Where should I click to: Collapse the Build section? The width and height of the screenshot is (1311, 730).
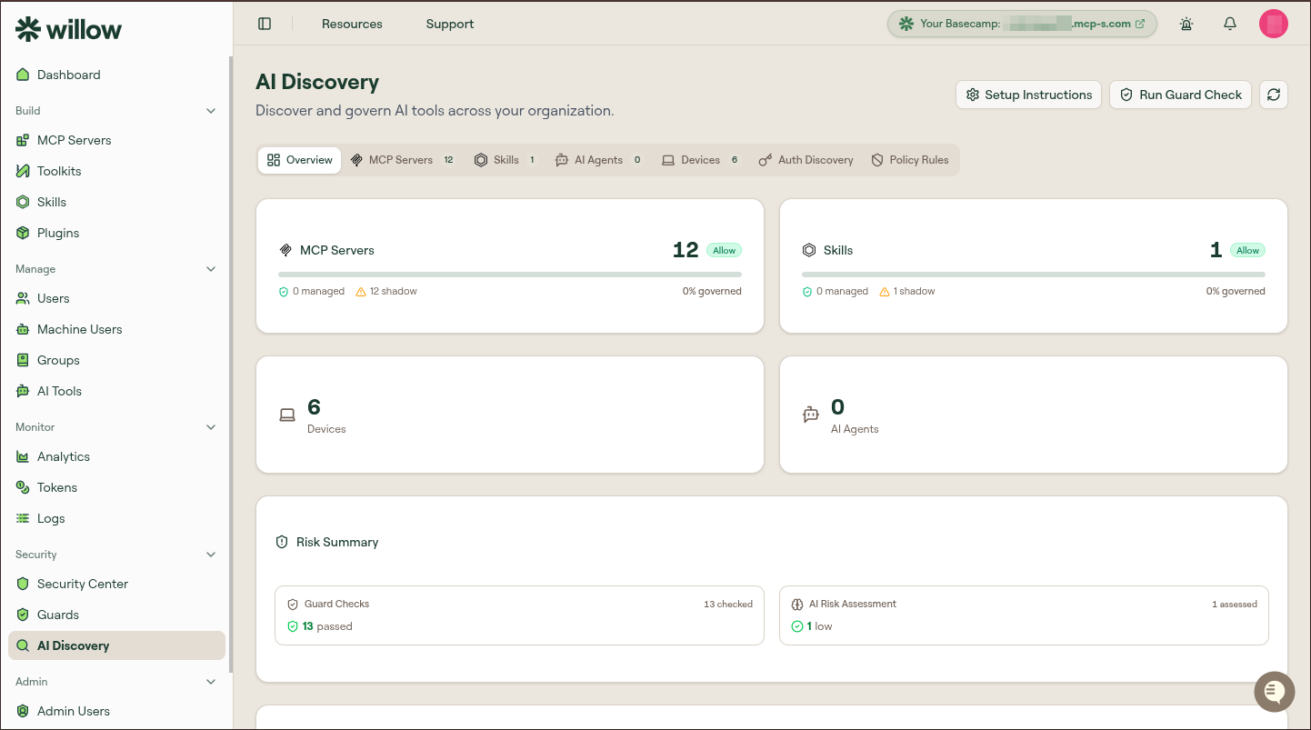(x=211, y=111)
